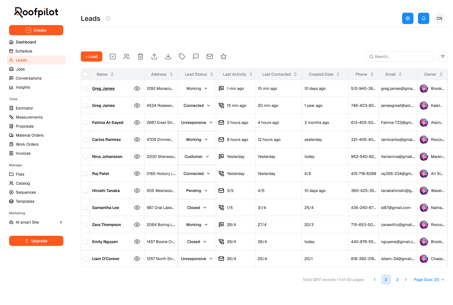Image resolution: width=453 pixels, height=305 pixels.
Task: Click the Search input field
Action: pos(400,56)
